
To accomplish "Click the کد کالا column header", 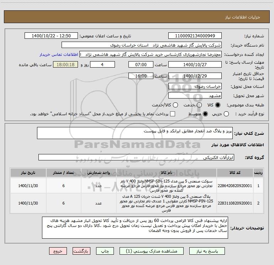I will (x=235, y=173).
